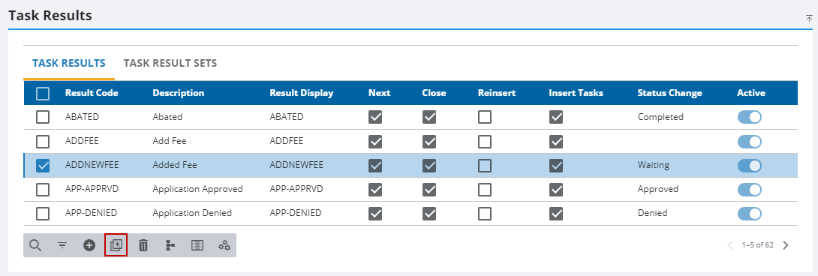Uncheck Insert Tasks for APP-APPRVD row
Viewport: 818px width, 276px height.
click(556, 190)
